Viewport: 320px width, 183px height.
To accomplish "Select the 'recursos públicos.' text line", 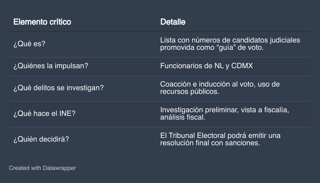I will [x=190, y=92].
